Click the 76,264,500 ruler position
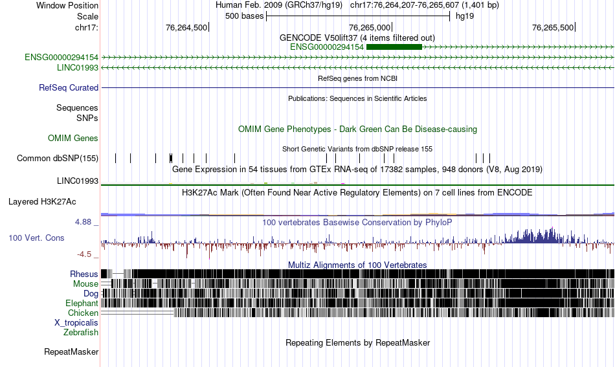 click(187, 27)
